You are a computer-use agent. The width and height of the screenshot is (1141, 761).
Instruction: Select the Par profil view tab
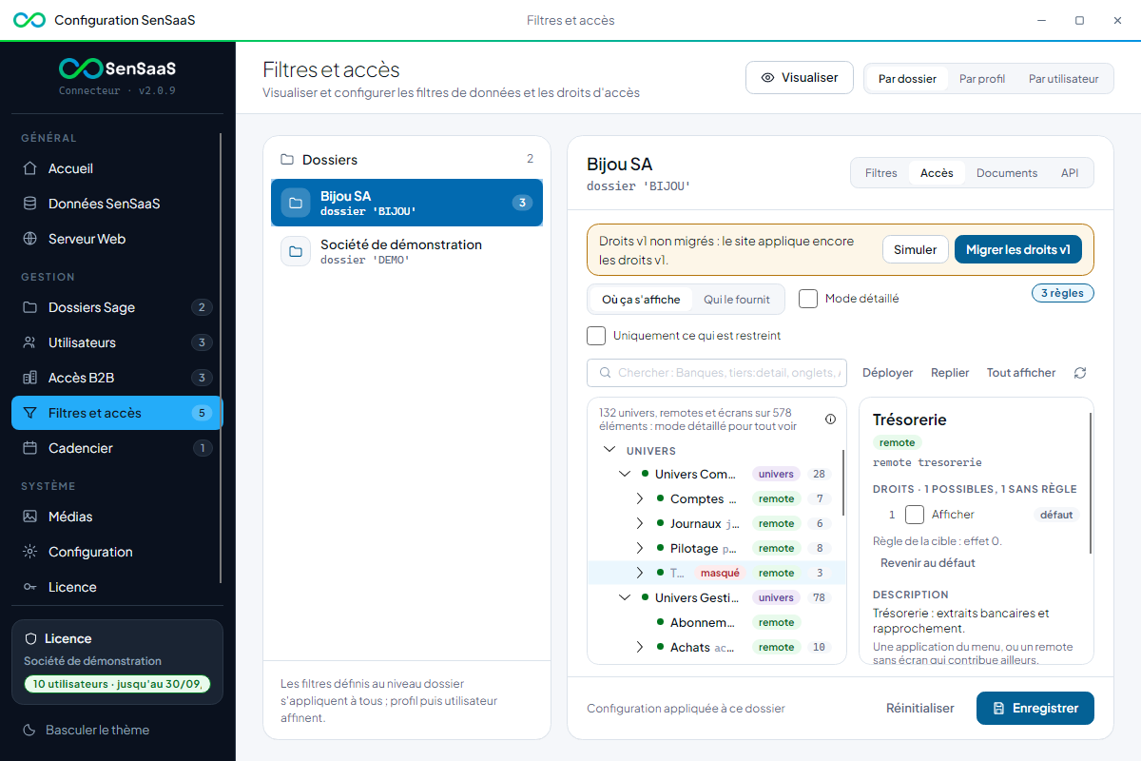tap(982, 79)
